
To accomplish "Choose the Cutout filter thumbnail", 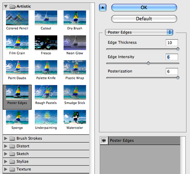I will coord(46,18).
